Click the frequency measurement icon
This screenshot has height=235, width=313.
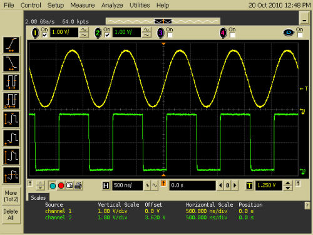(11, 101)
